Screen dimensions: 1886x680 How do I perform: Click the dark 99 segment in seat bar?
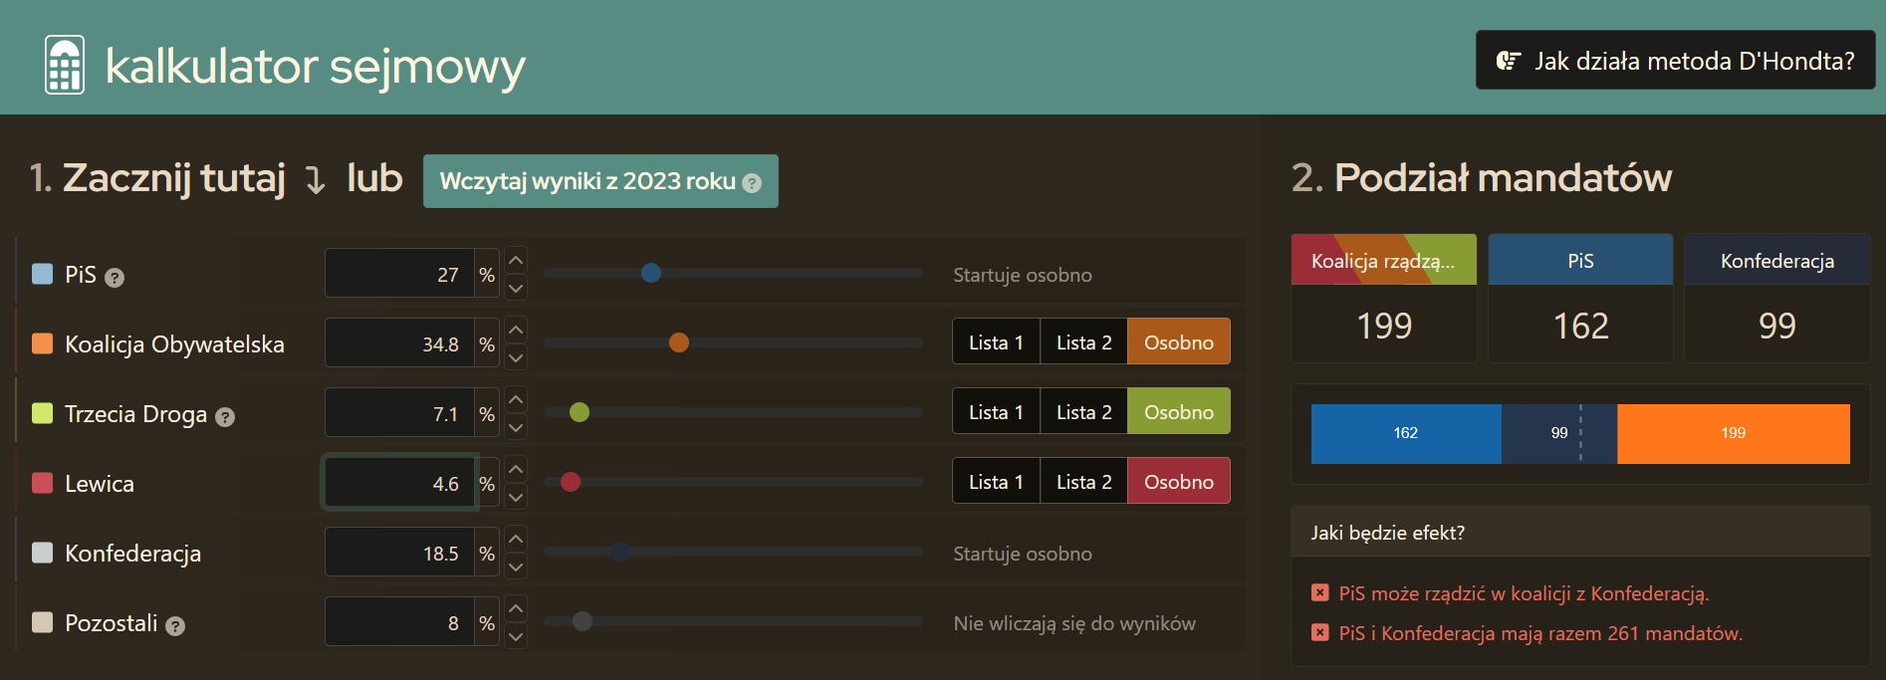(1559, 433)
